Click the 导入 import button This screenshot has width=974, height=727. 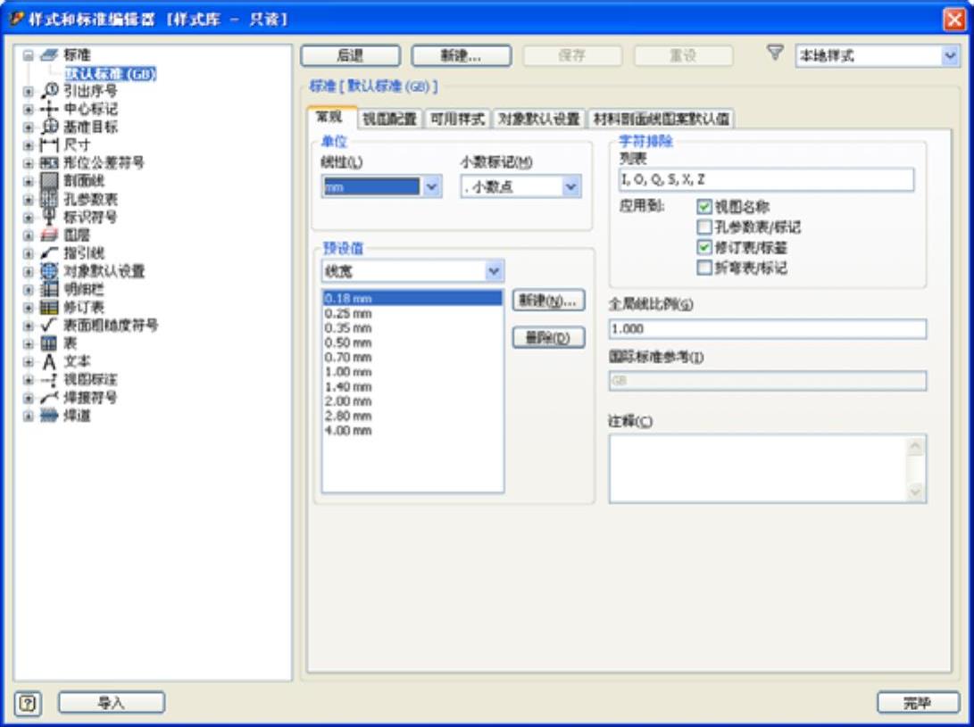click(112, 703)
